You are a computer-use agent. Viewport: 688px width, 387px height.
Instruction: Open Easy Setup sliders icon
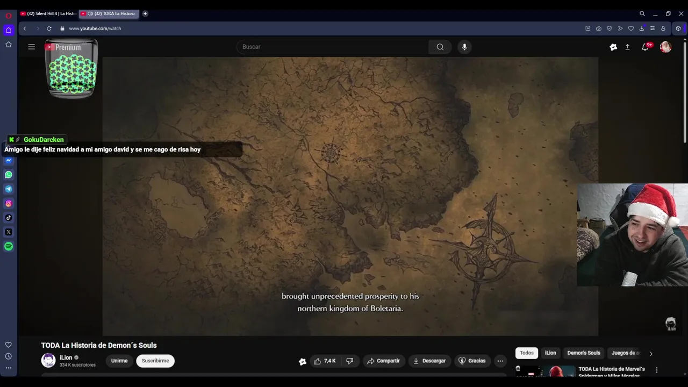653,28
